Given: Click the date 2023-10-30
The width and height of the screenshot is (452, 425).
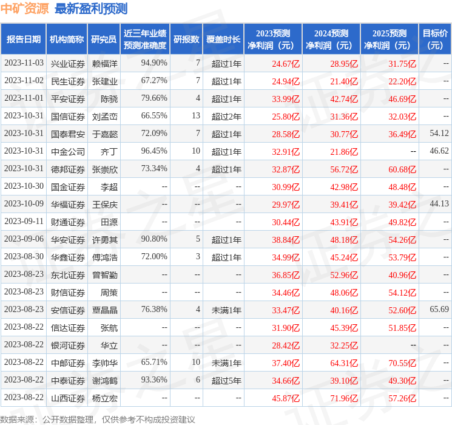Looking at the screenshot, I should [x=24, y=186].
